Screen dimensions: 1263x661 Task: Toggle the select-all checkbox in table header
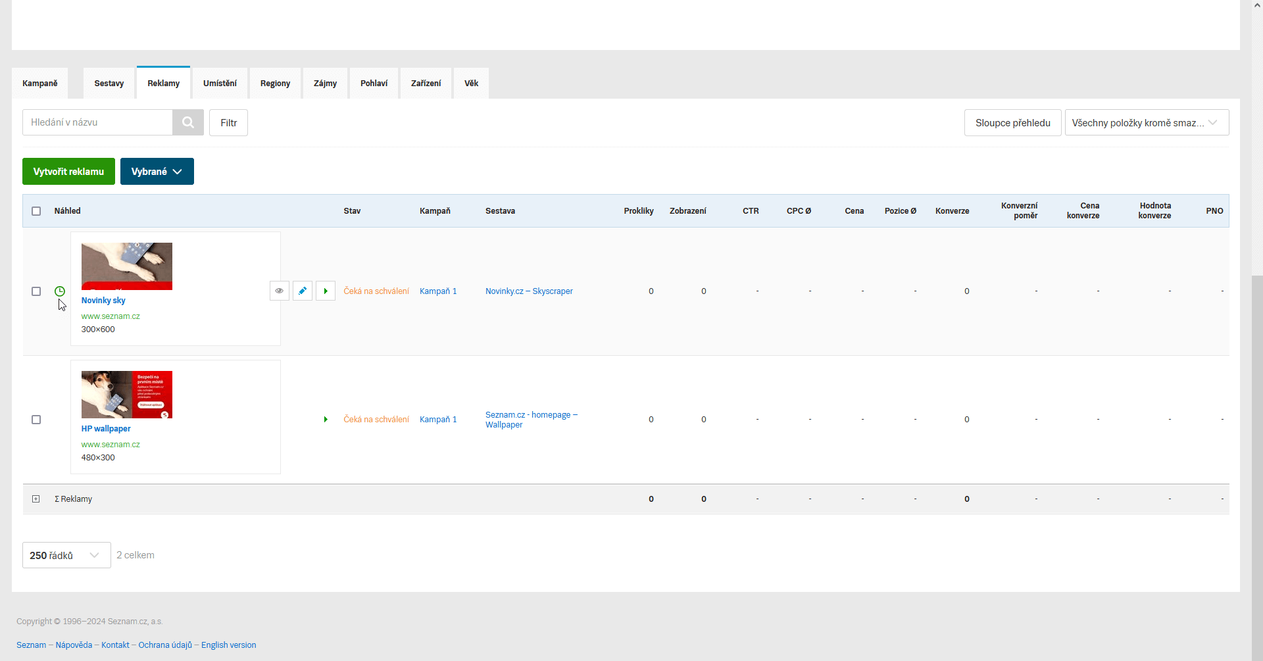[36, 211]
